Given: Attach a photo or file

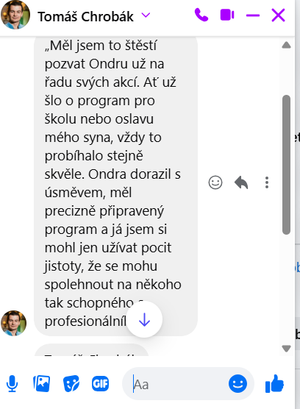Looking at the screenshot, I should pyautogui.click(x=41, y=383).
